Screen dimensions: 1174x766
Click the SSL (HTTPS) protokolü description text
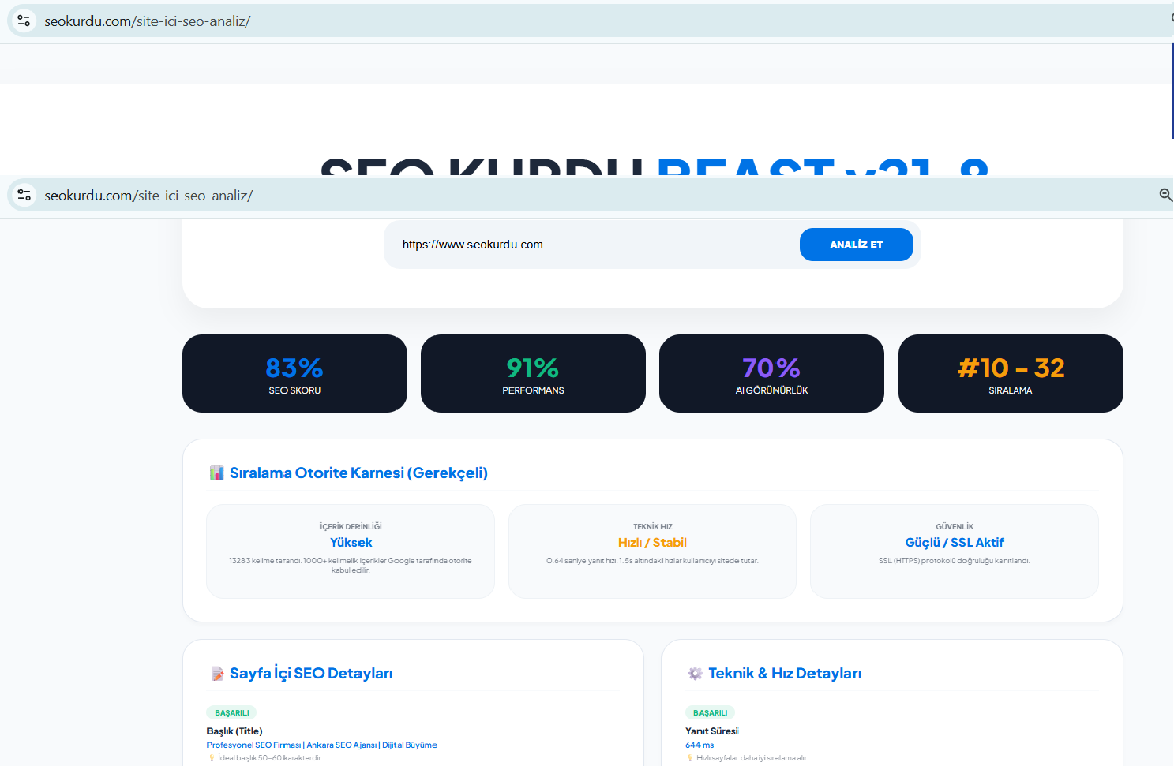pyautogui.click(x=954, y=561)
